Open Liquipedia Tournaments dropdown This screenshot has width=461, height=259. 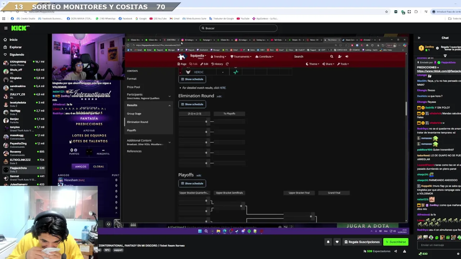(x=240, y=56)
